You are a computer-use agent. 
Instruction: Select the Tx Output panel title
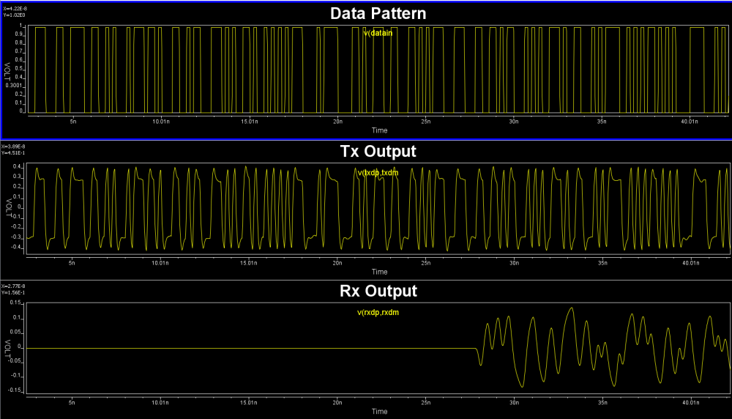(378, 152)
